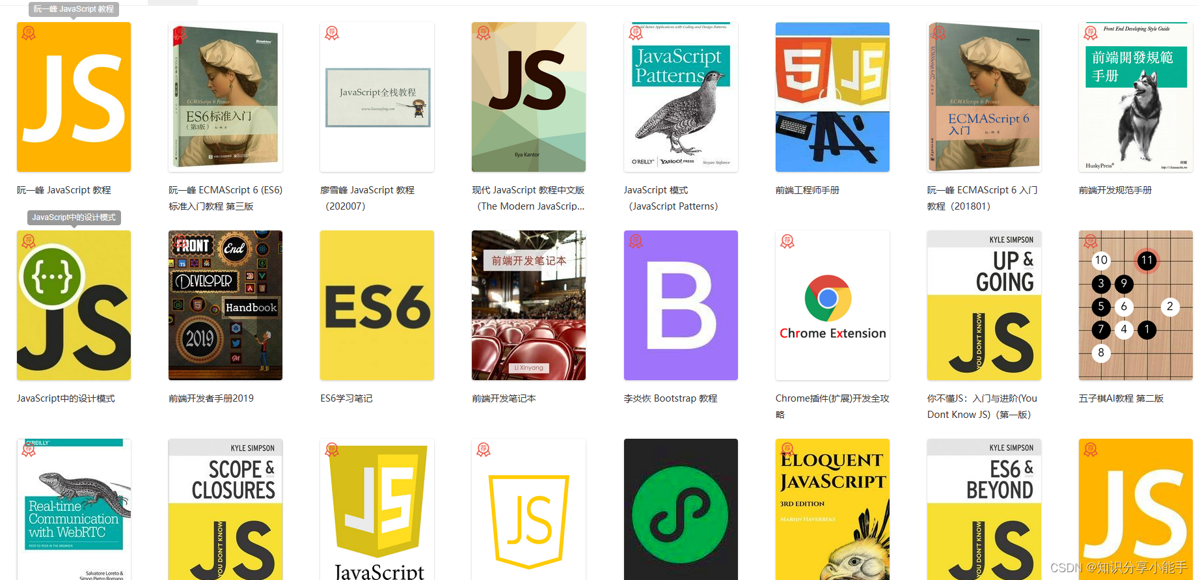Screen dimensions: 1198x580
Task: Click the title 前端开发规范手册
Action: [x=1115, y=190]
